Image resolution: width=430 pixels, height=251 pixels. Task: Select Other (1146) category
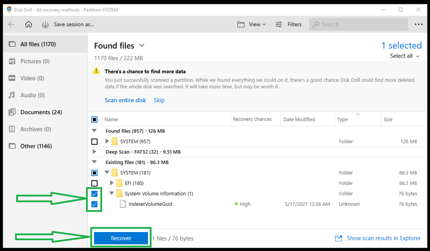(x=46, y=146)
